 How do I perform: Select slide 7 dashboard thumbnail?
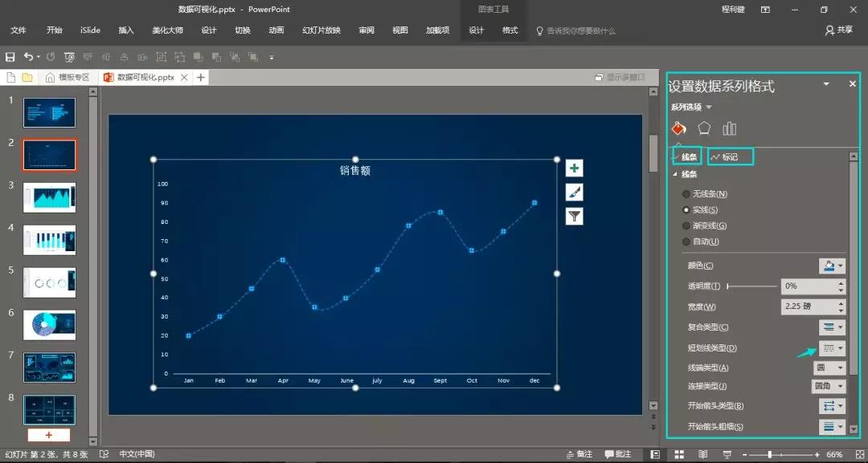pyautogui.click(x=49, y=368)
